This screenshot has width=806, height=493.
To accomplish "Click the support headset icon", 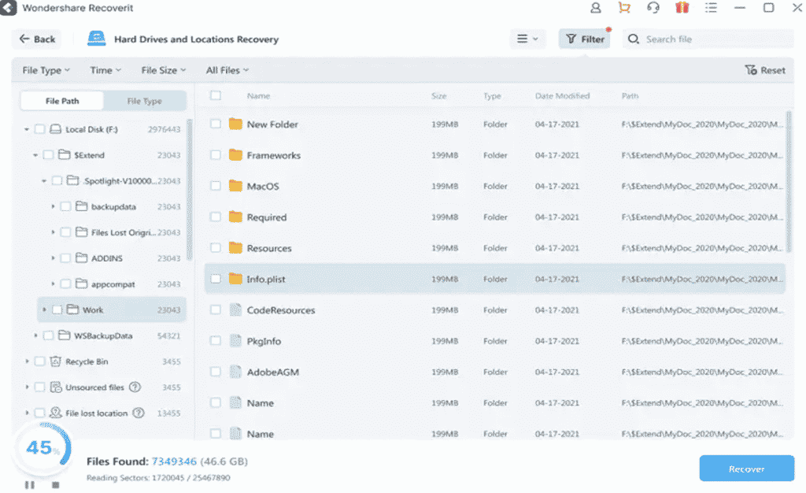I will tap(653, 8).
